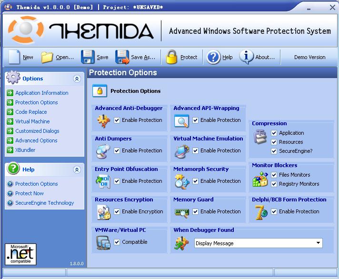The height and width of the screenshot is (279, 339).
Task: Click the Advanced API-Wrapping magnifier icon
Action: click(x=181, y=121)
